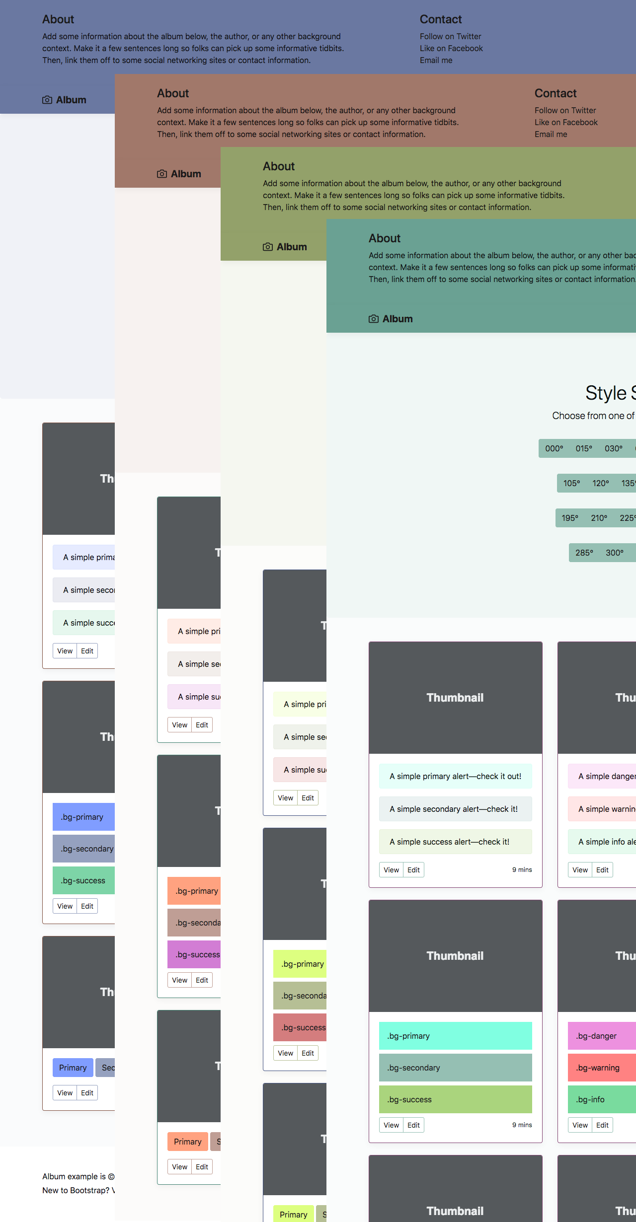Click the lime .bg-primary swatch on olive page
Viewport: 636px width, 1222px height.
pos(300,964)
